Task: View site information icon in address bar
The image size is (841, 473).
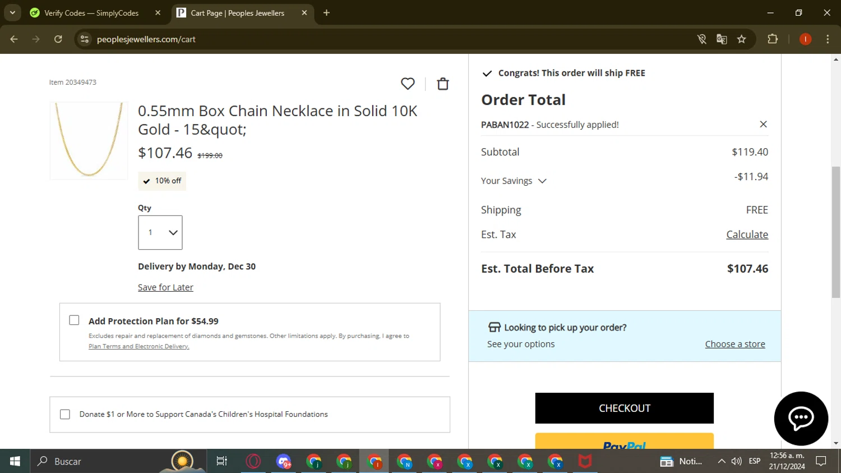Action: tap(85, 39)
